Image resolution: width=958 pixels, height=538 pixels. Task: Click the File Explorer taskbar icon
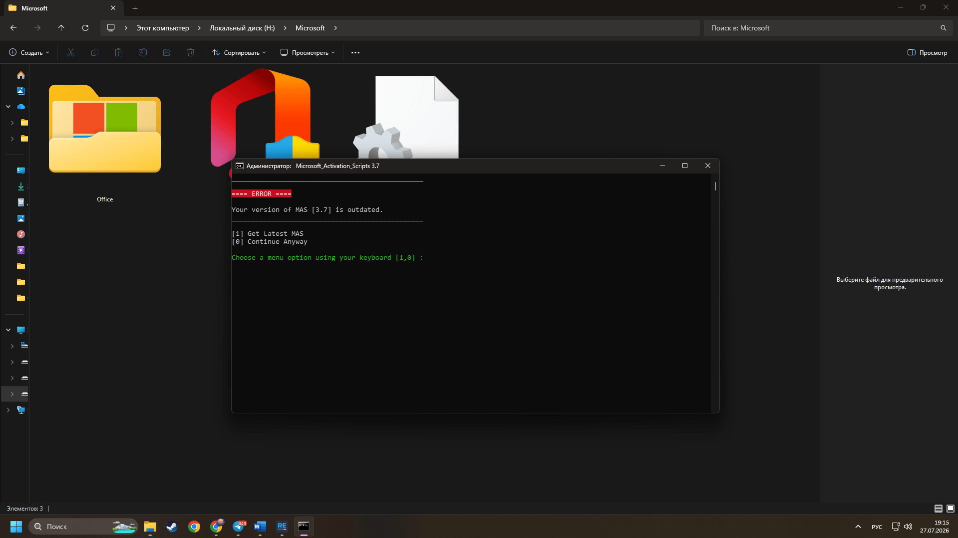coord(150,527)
